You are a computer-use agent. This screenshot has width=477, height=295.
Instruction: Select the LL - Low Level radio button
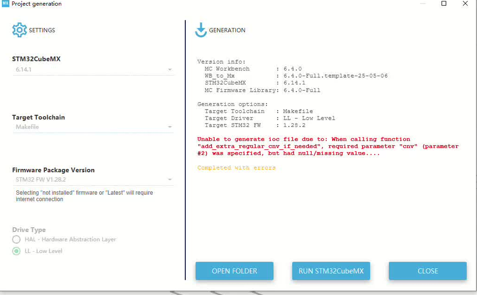(16, 251)
